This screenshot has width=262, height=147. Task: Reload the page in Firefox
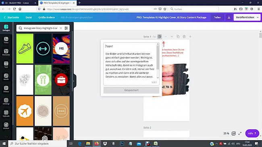[x=15, y=9]
